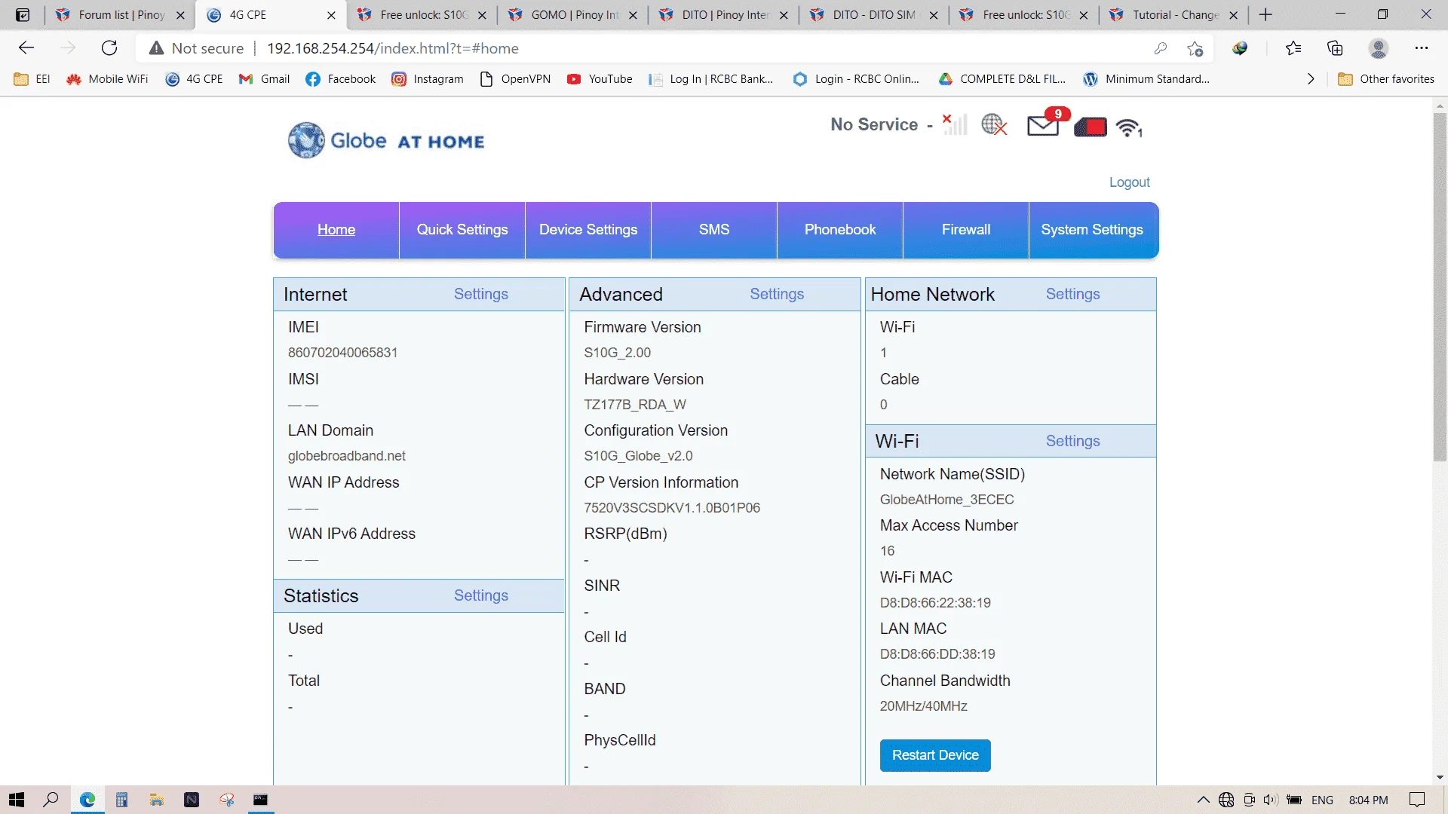Click the Not secure warning icon

point(156,48)
